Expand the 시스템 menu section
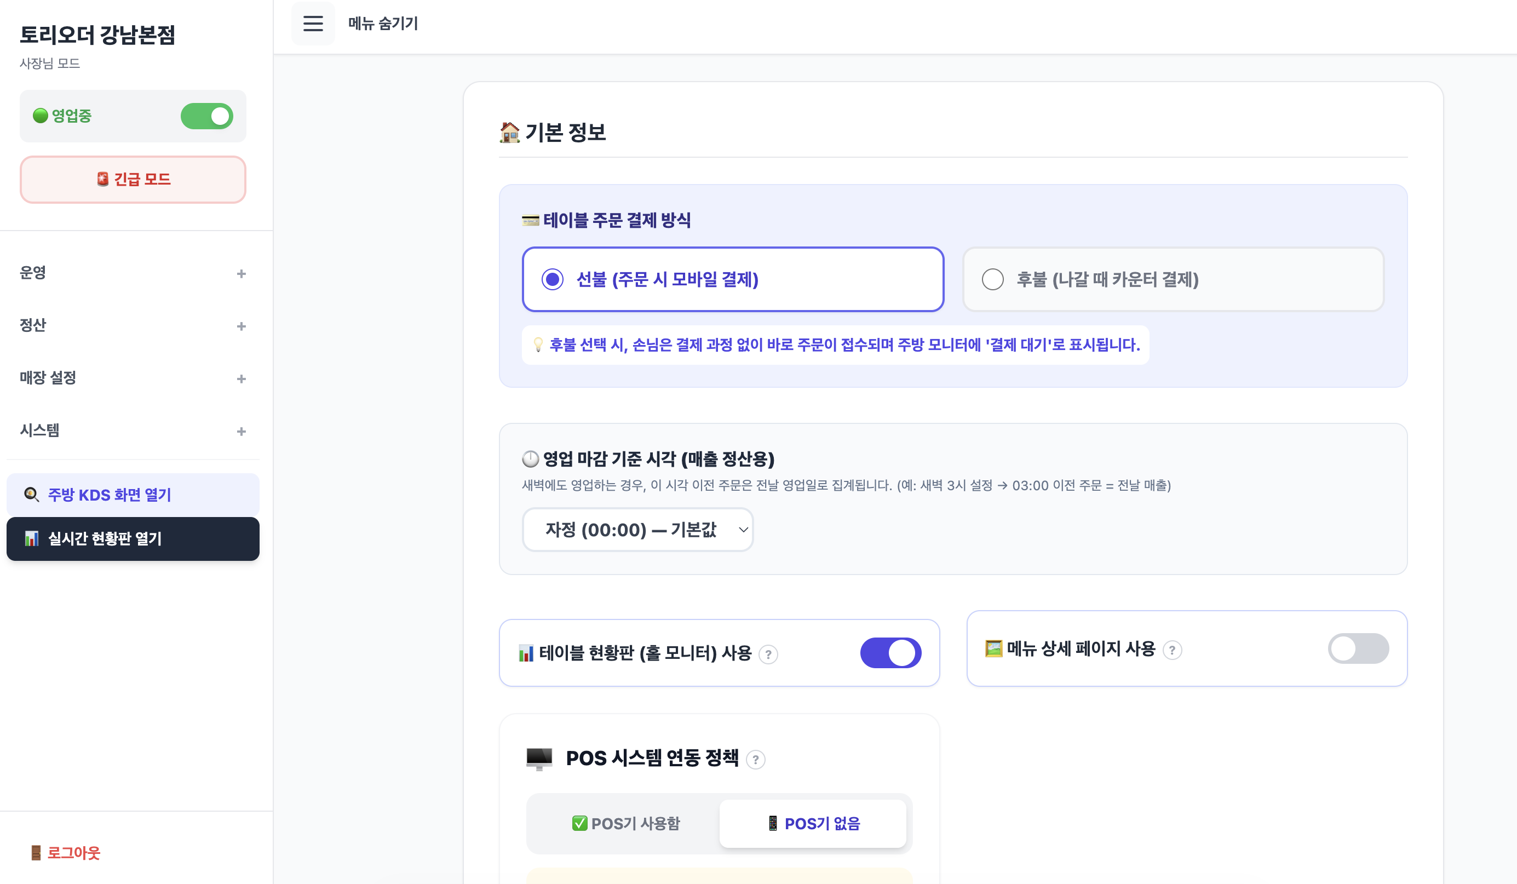1517x884 pixels. tap(133, 430)
